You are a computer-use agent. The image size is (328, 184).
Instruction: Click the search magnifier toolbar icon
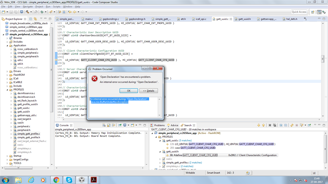point(36,12)
